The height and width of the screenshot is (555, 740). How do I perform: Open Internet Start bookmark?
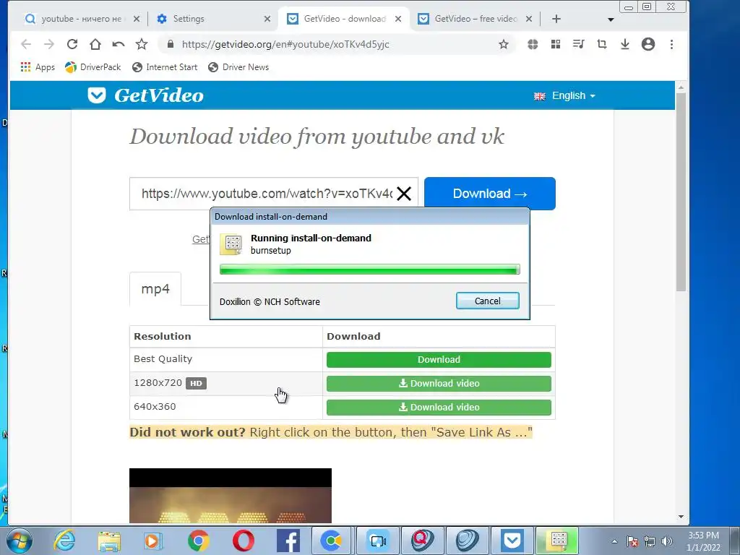tap(165, 67)
